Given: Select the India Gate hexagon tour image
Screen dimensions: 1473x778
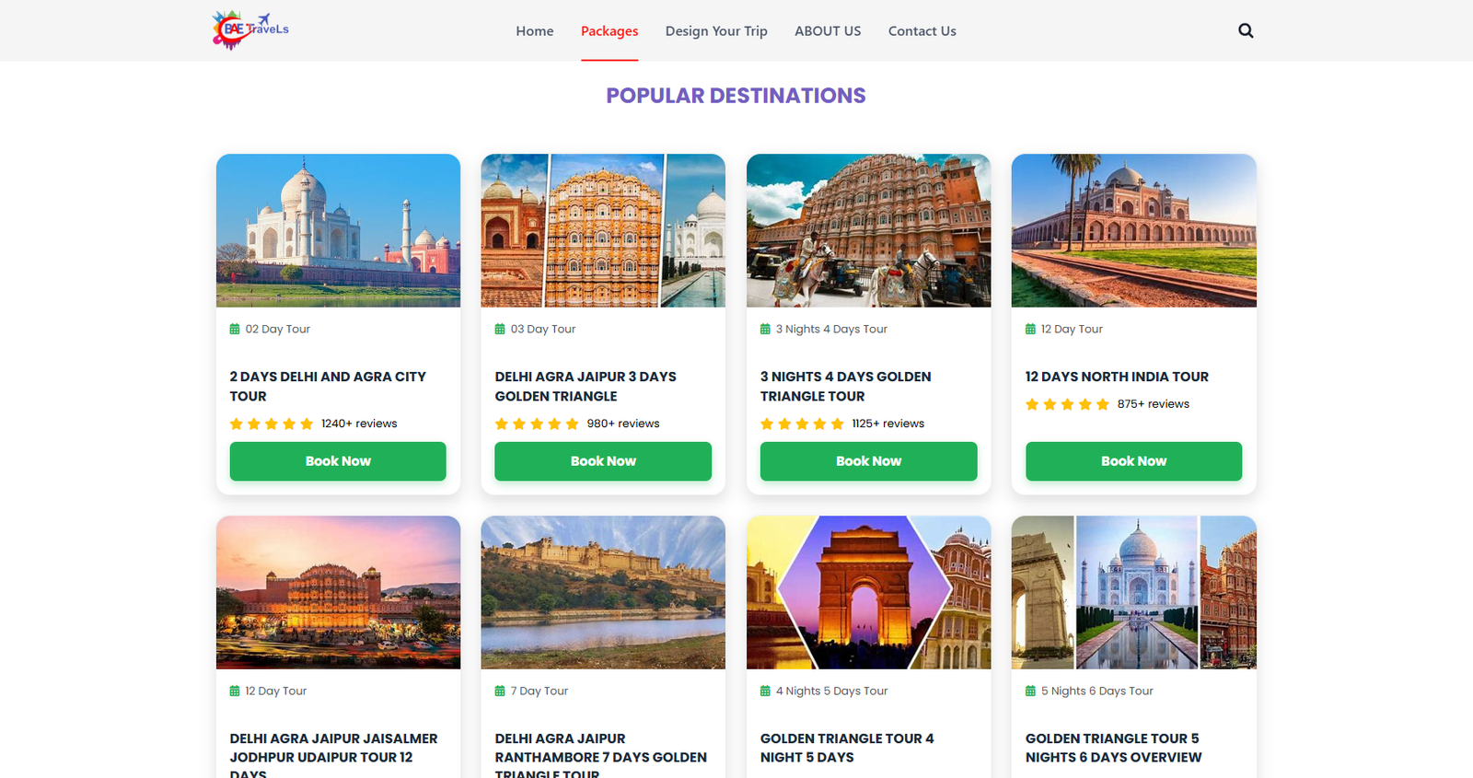Looking at the screenshot, I should [865, 592].
